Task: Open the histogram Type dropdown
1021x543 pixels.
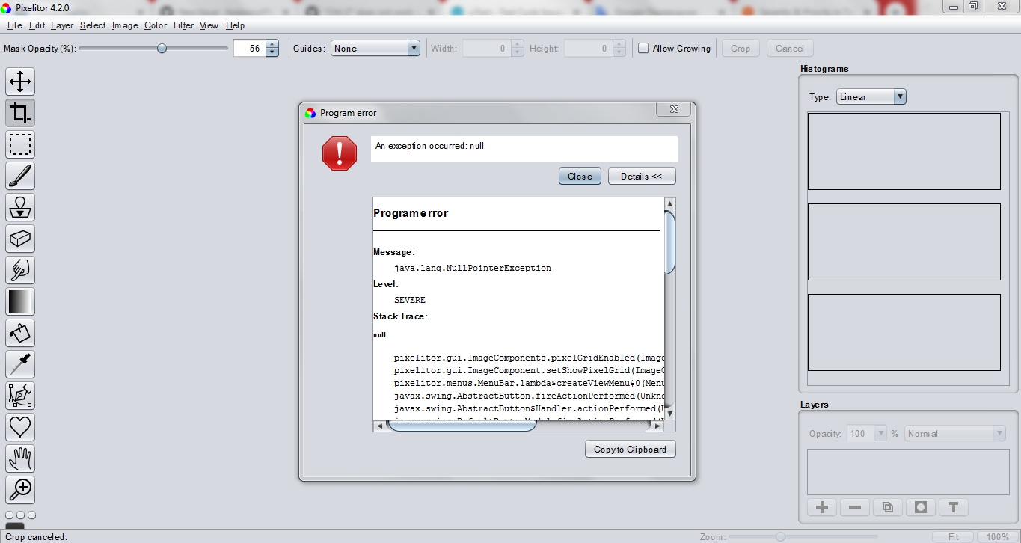Action: [x=871, y=97]
